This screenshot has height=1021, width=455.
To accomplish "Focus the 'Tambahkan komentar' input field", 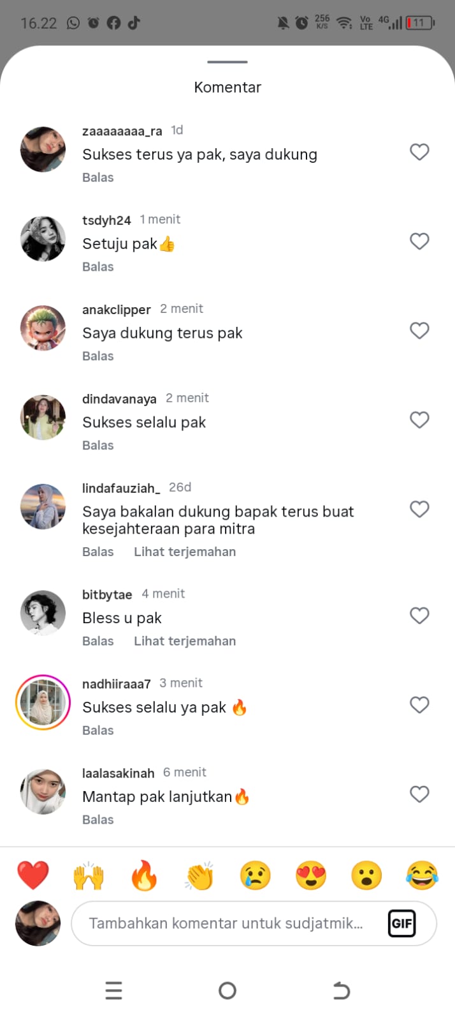I will point(254,923).
